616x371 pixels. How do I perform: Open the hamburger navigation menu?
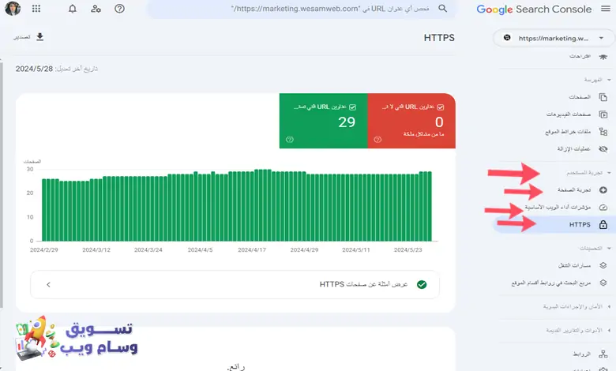click(606, 9)
